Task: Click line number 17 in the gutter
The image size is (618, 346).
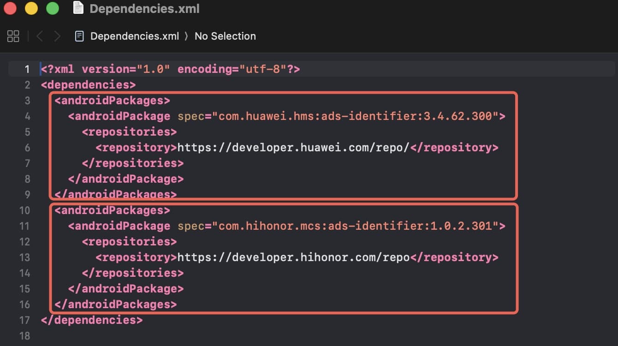Action: [x=25, y=320]
